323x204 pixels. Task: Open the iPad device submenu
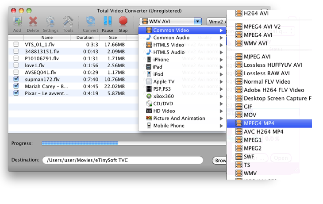[182, 67]
